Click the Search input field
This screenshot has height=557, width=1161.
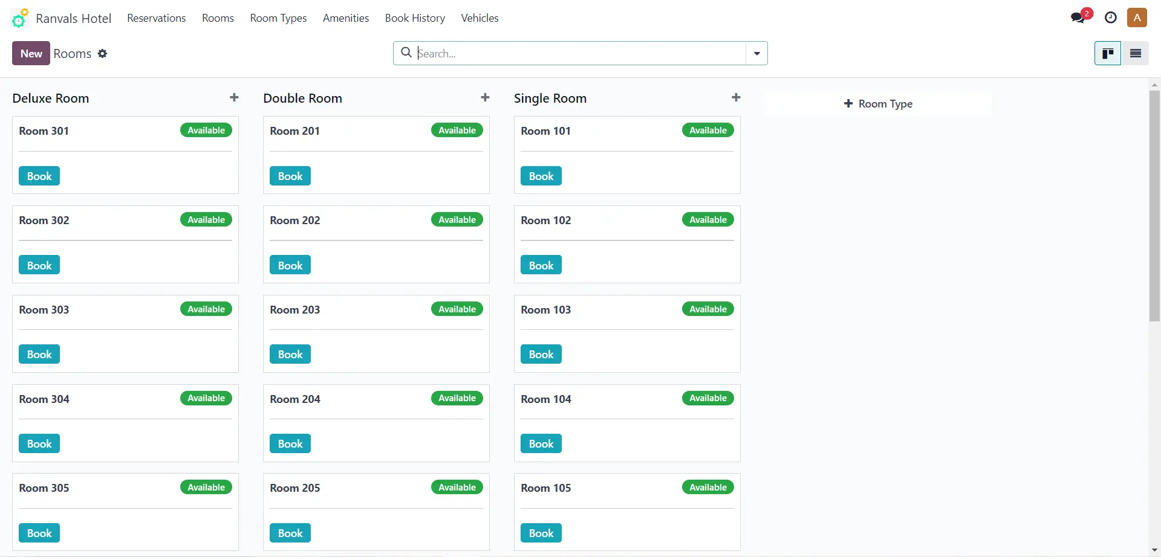coord(580,53)
